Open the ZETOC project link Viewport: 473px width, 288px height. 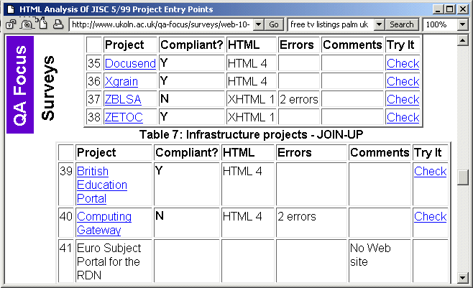[x=124, y=117]
